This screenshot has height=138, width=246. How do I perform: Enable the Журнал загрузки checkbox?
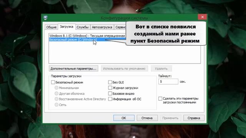pyautogui.click(x=110, y=88)
